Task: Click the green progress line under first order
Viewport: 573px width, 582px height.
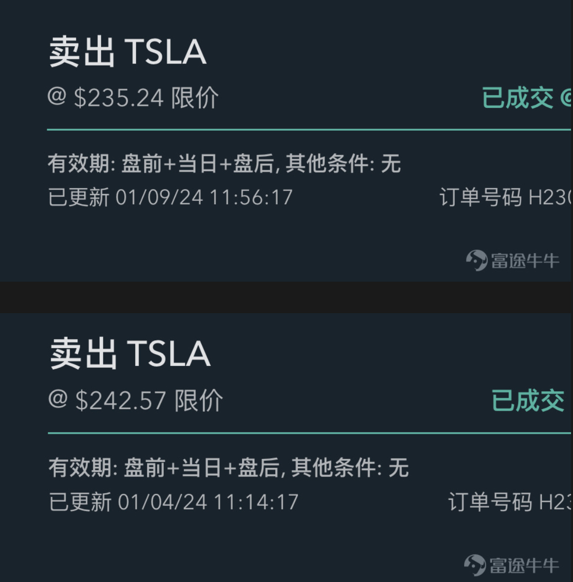Action: click(x=309, y=129)
